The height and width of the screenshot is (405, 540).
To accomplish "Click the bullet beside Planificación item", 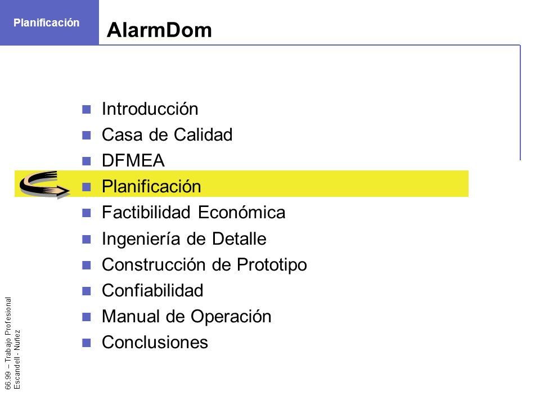I will click(x=87, y=187).
